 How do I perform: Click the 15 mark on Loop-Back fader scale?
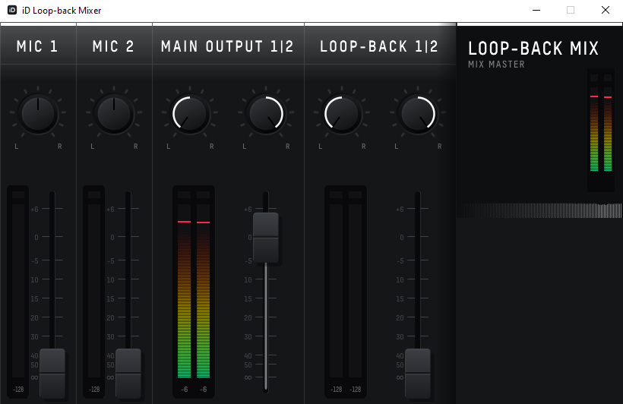[x=400, y=298]
